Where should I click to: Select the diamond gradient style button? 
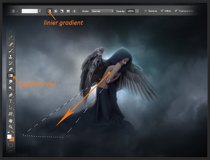(74, 11)
